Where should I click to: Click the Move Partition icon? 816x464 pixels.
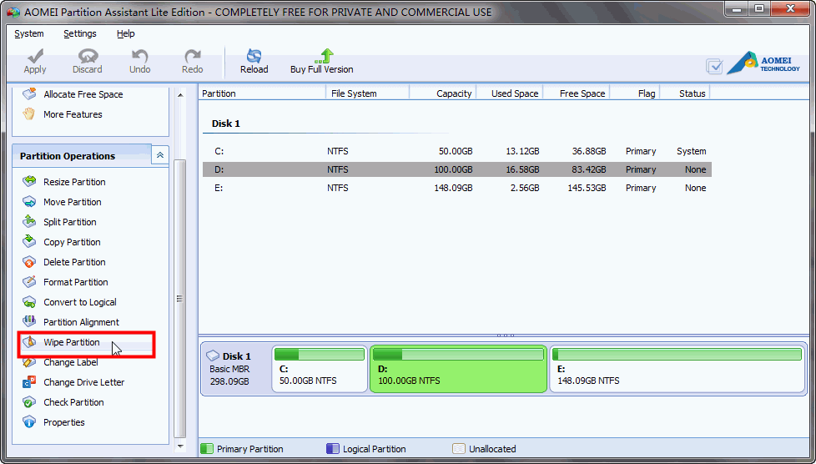coord(29,202)
